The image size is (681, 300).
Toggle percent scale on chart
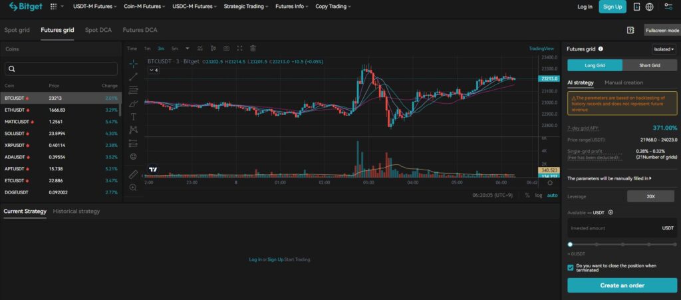pos(527,196)
